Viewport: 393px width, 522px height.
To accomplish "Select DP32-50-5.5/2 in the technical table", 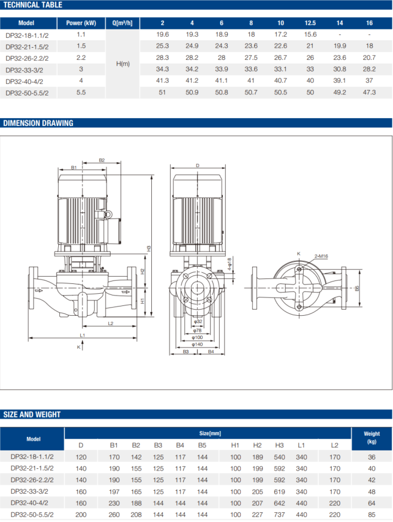I will 26,92.
